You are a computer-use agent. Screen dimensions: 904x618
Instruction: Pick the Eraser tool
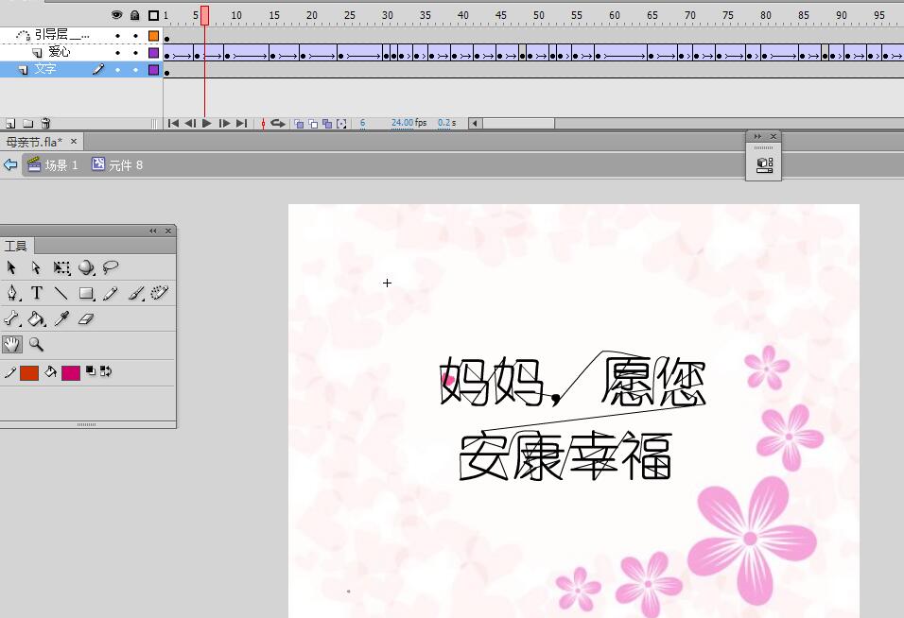[x=86, y=319]
